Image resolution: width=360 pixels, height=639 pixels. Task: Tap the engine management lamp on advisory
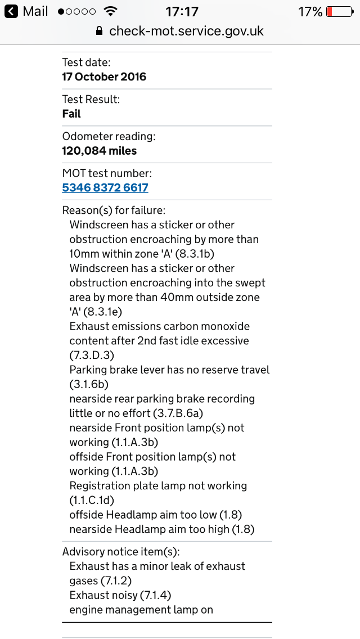point(141,610)
